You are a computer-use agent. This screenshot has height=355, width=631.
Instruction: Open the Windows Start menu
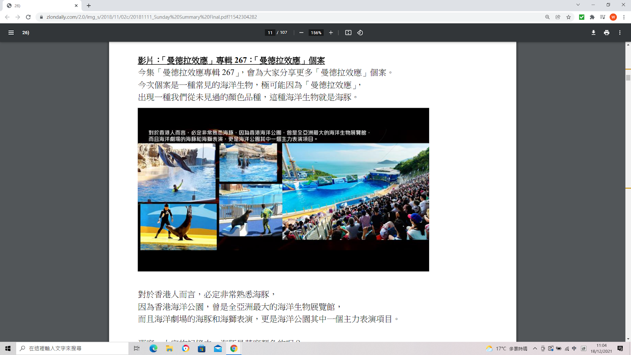[8, 348]
